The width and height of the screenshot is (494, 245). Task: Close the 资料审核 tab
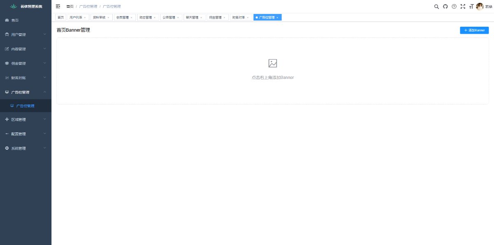108,18
